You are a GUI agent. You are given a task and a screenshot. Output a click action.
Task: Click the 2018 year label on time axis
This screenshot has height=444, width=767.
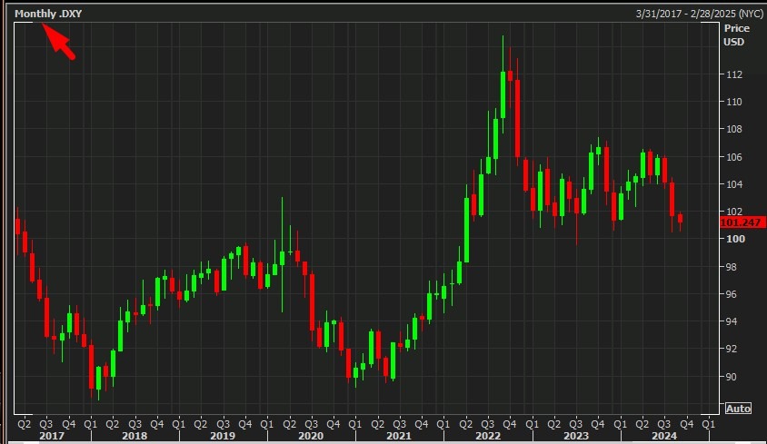134,436
